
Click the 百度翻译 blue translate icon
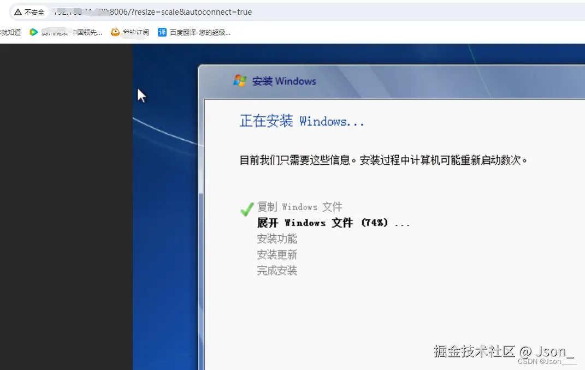pos(162,32)
